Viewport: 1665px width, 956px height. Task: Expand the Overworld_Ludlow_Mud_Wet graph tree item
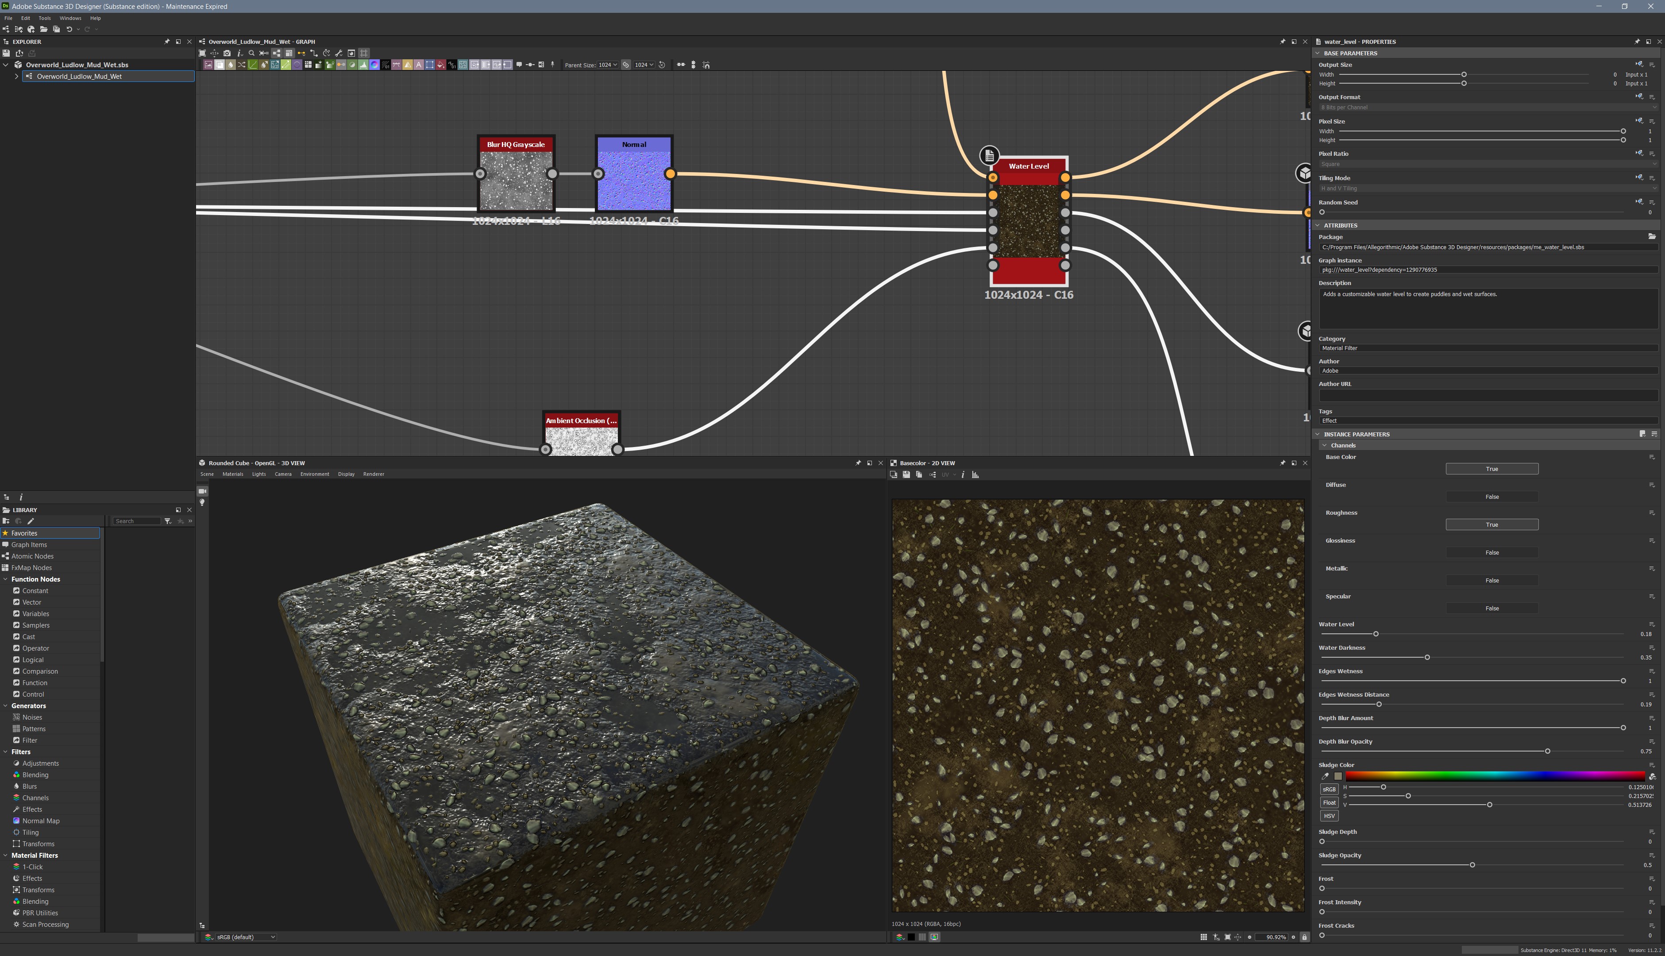[x=16, y=77]
